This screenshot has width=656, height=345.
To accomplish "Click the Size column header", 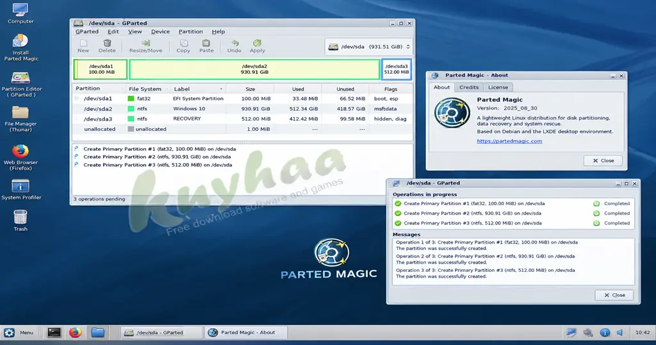I will click(x=250, y=88).
